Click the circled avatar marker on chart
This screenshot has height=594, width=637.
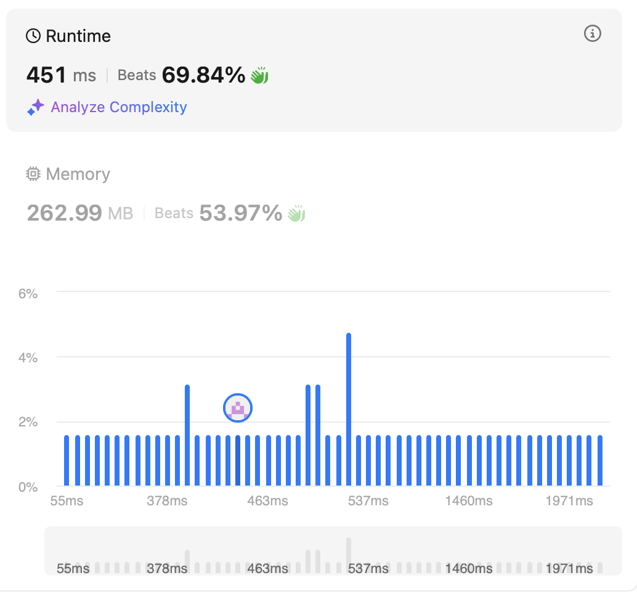pyautogui.click(x=238, y=408)
